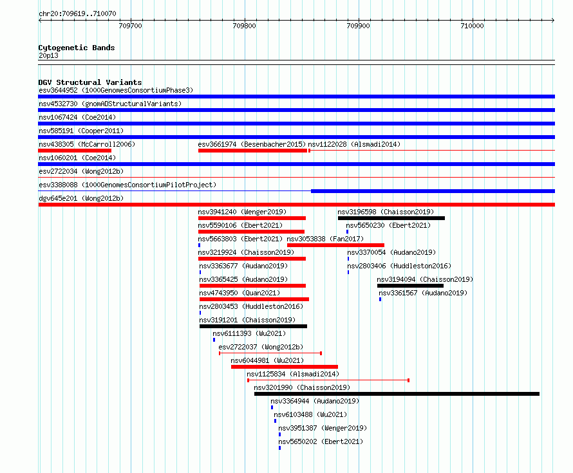This screenshot has height=473, width=573.
Task: Select the blue marker under nsv3361567
Action: click(x=380, y=299)
